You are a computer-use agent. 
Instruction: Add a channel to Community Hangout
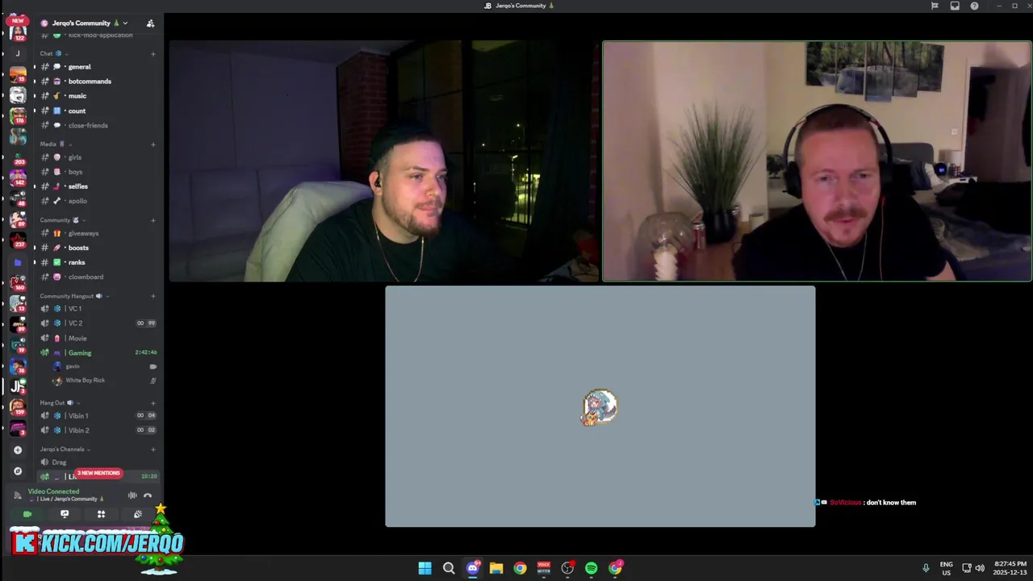click(x=153, y=296)
